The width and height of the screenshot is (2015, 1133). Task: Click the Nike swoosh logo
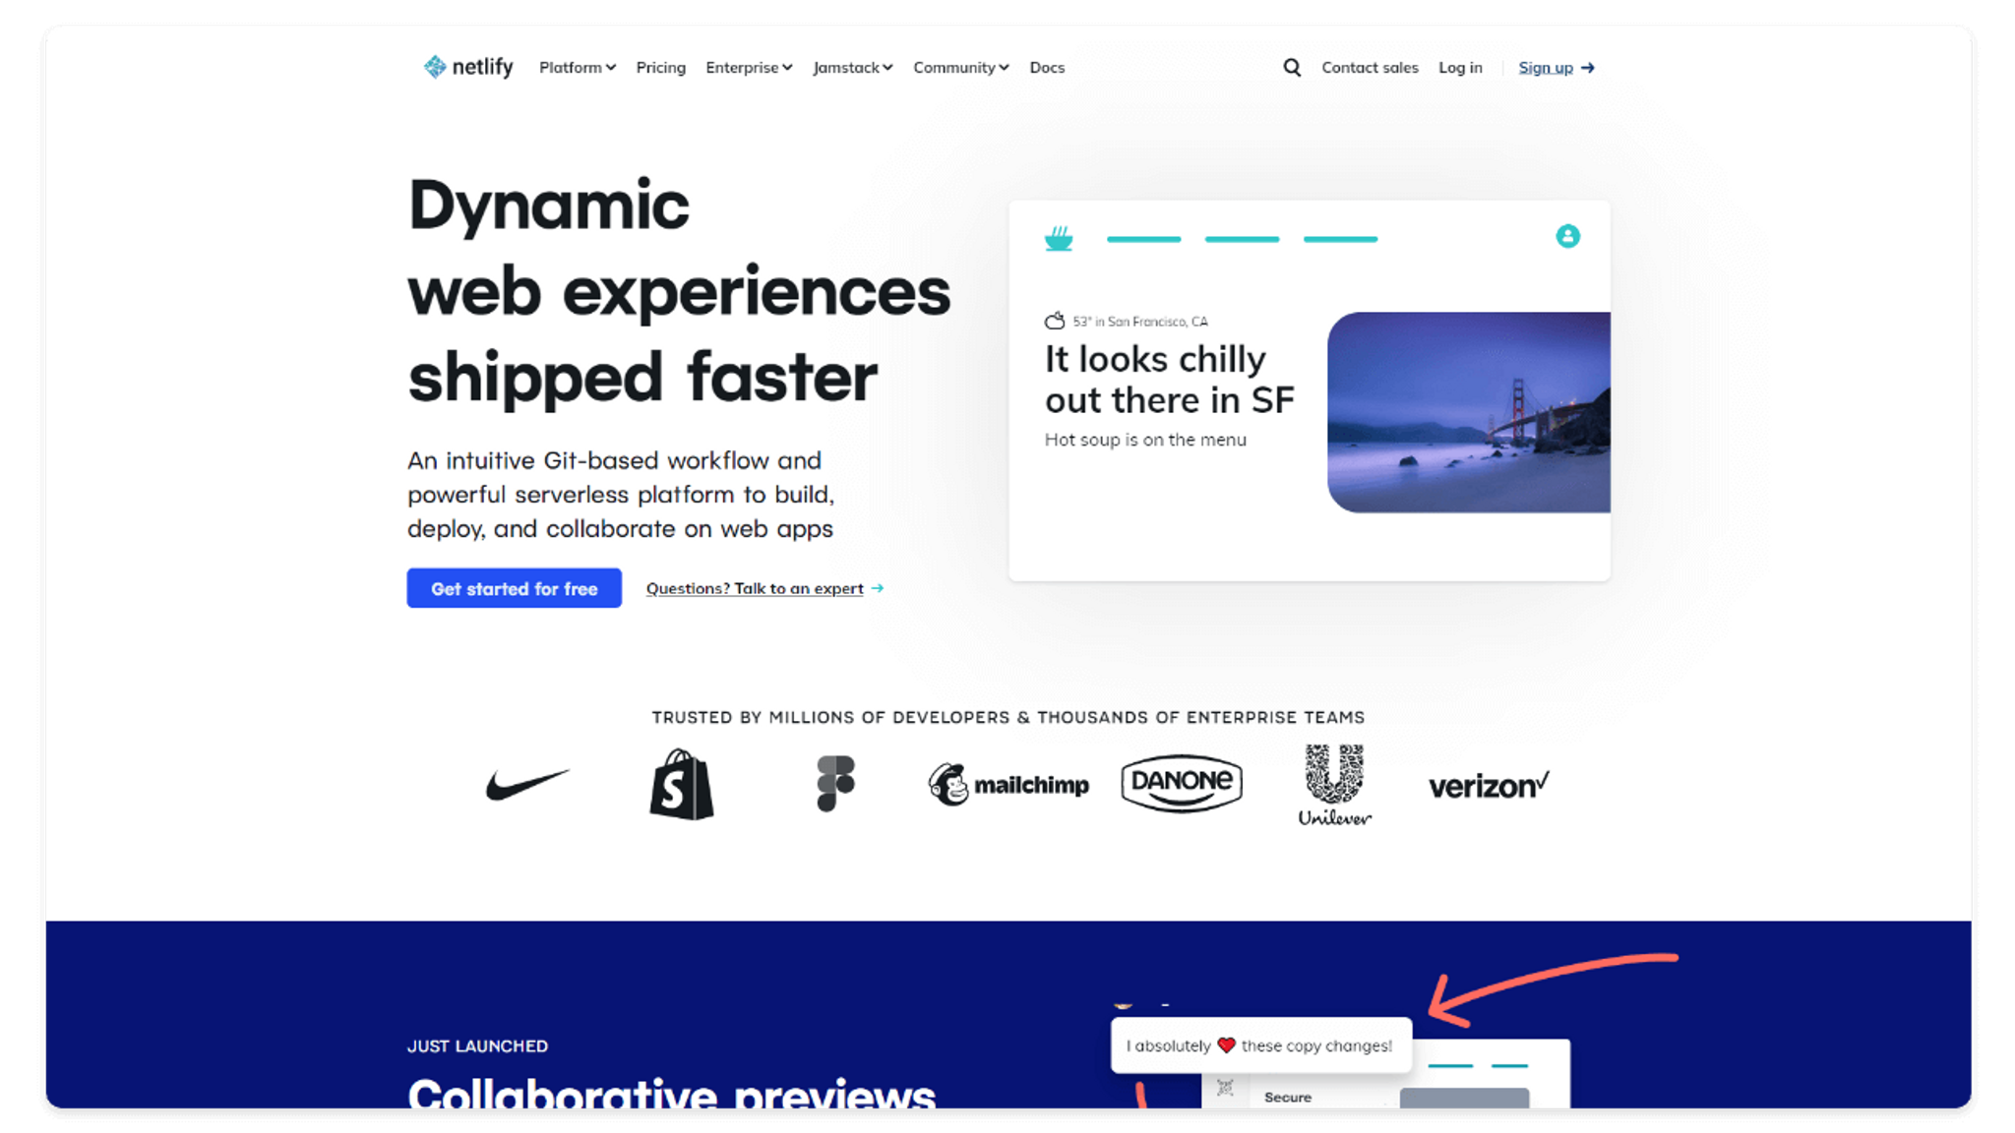tap(527, 785)
